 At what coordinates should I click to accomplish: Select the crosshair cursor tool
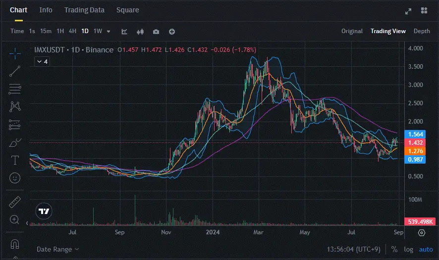15,53
